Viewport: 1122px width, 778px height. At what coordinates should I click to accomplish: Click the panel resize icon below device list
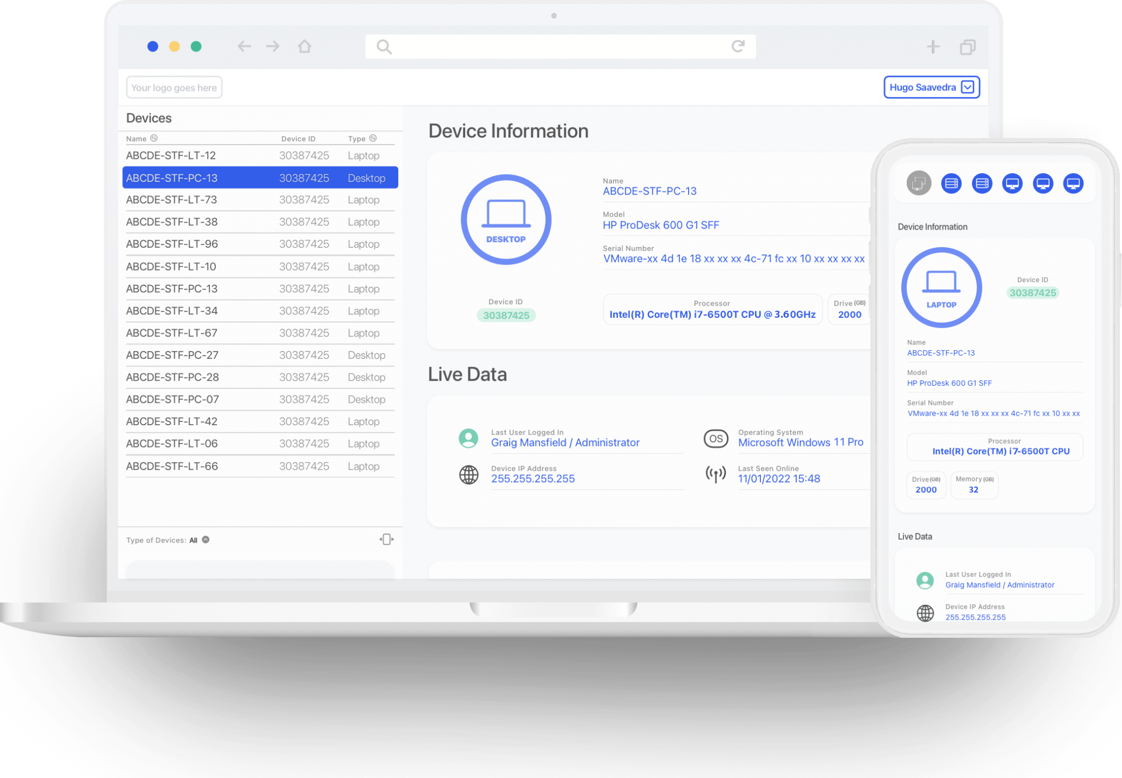pos(386,540)
